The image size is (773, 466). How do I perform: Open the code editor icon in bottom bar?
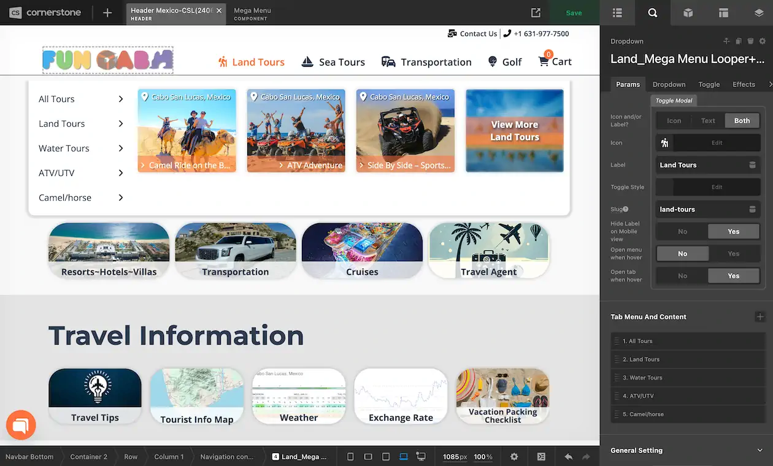(541, 457)
